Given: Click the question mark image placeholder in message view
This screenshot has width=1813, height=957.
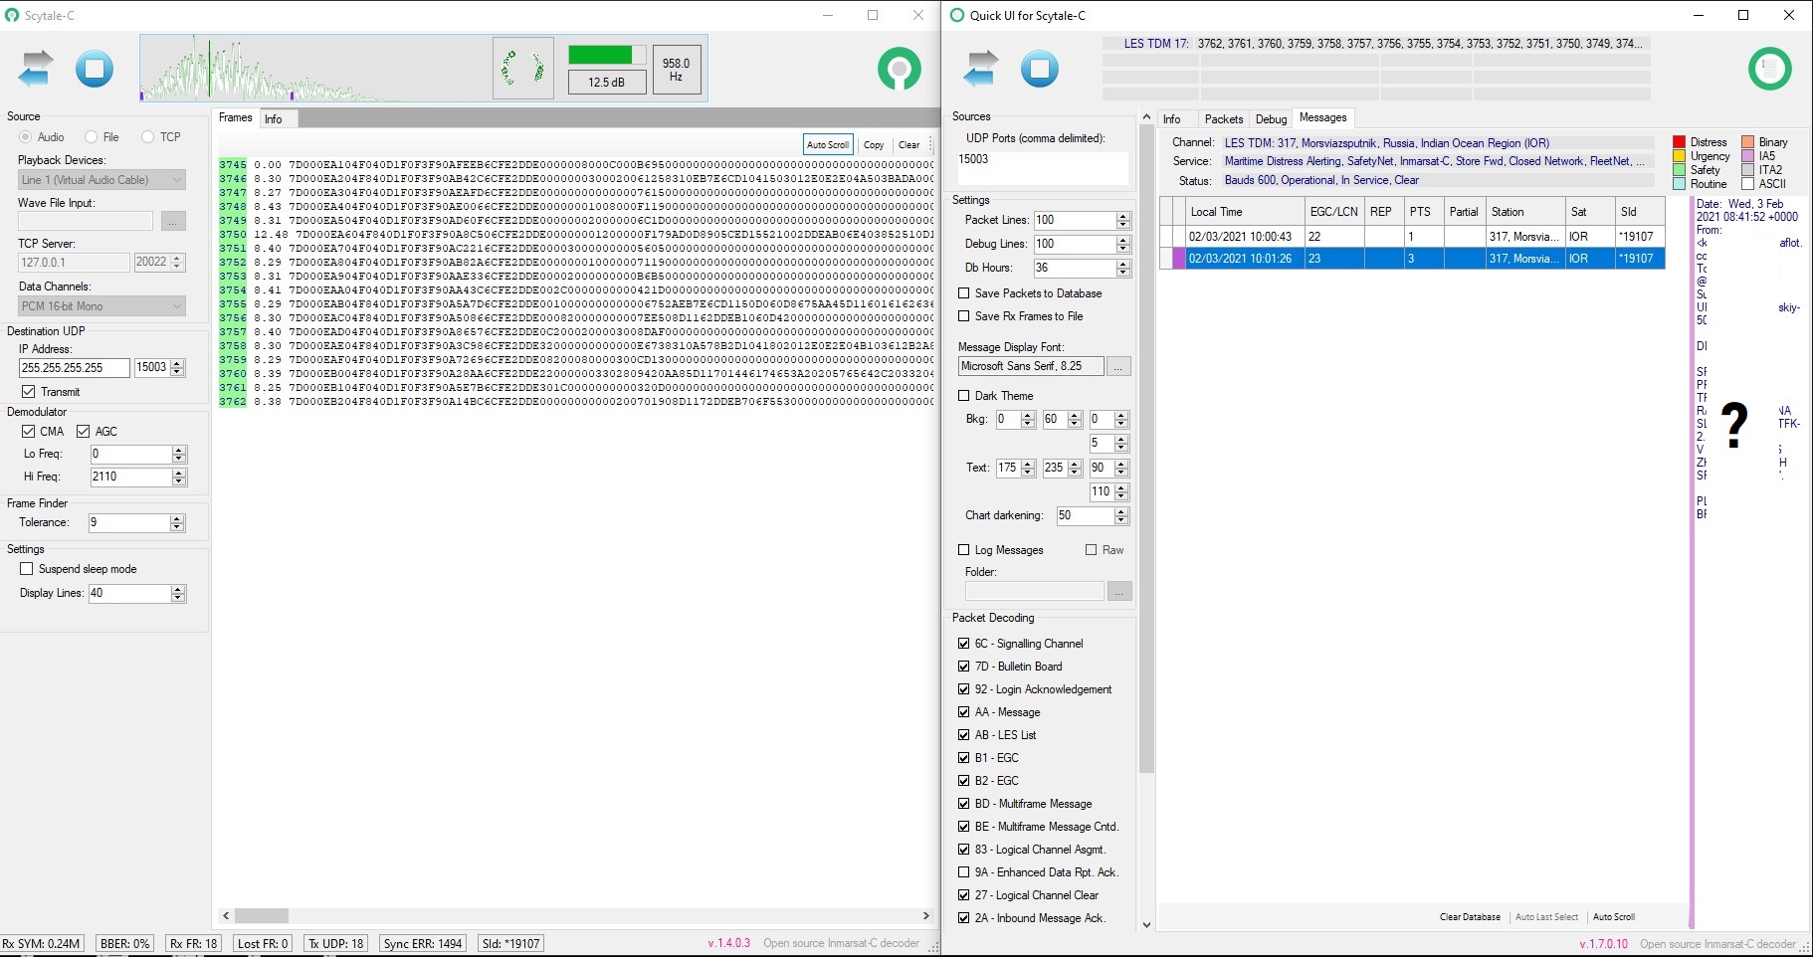Looking at the screenshot, I should [1733, 426].
